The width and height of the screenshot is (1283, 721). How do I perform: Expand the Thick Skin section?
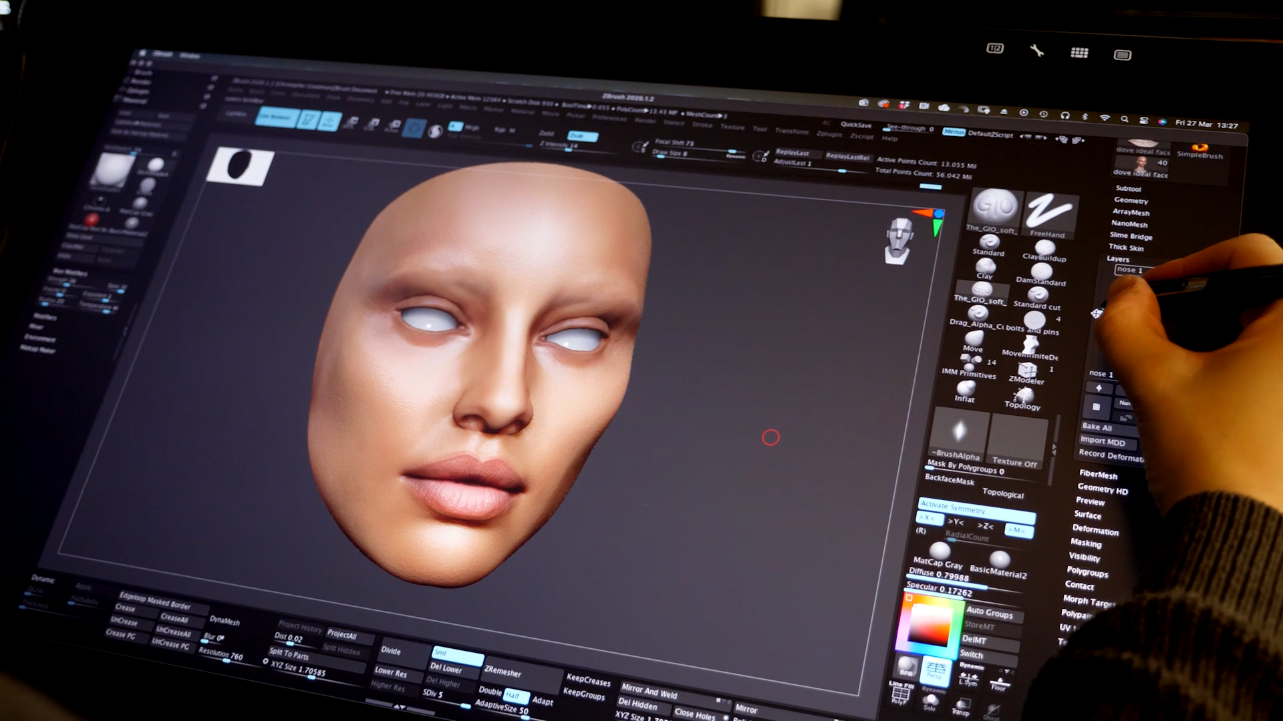1127,247
